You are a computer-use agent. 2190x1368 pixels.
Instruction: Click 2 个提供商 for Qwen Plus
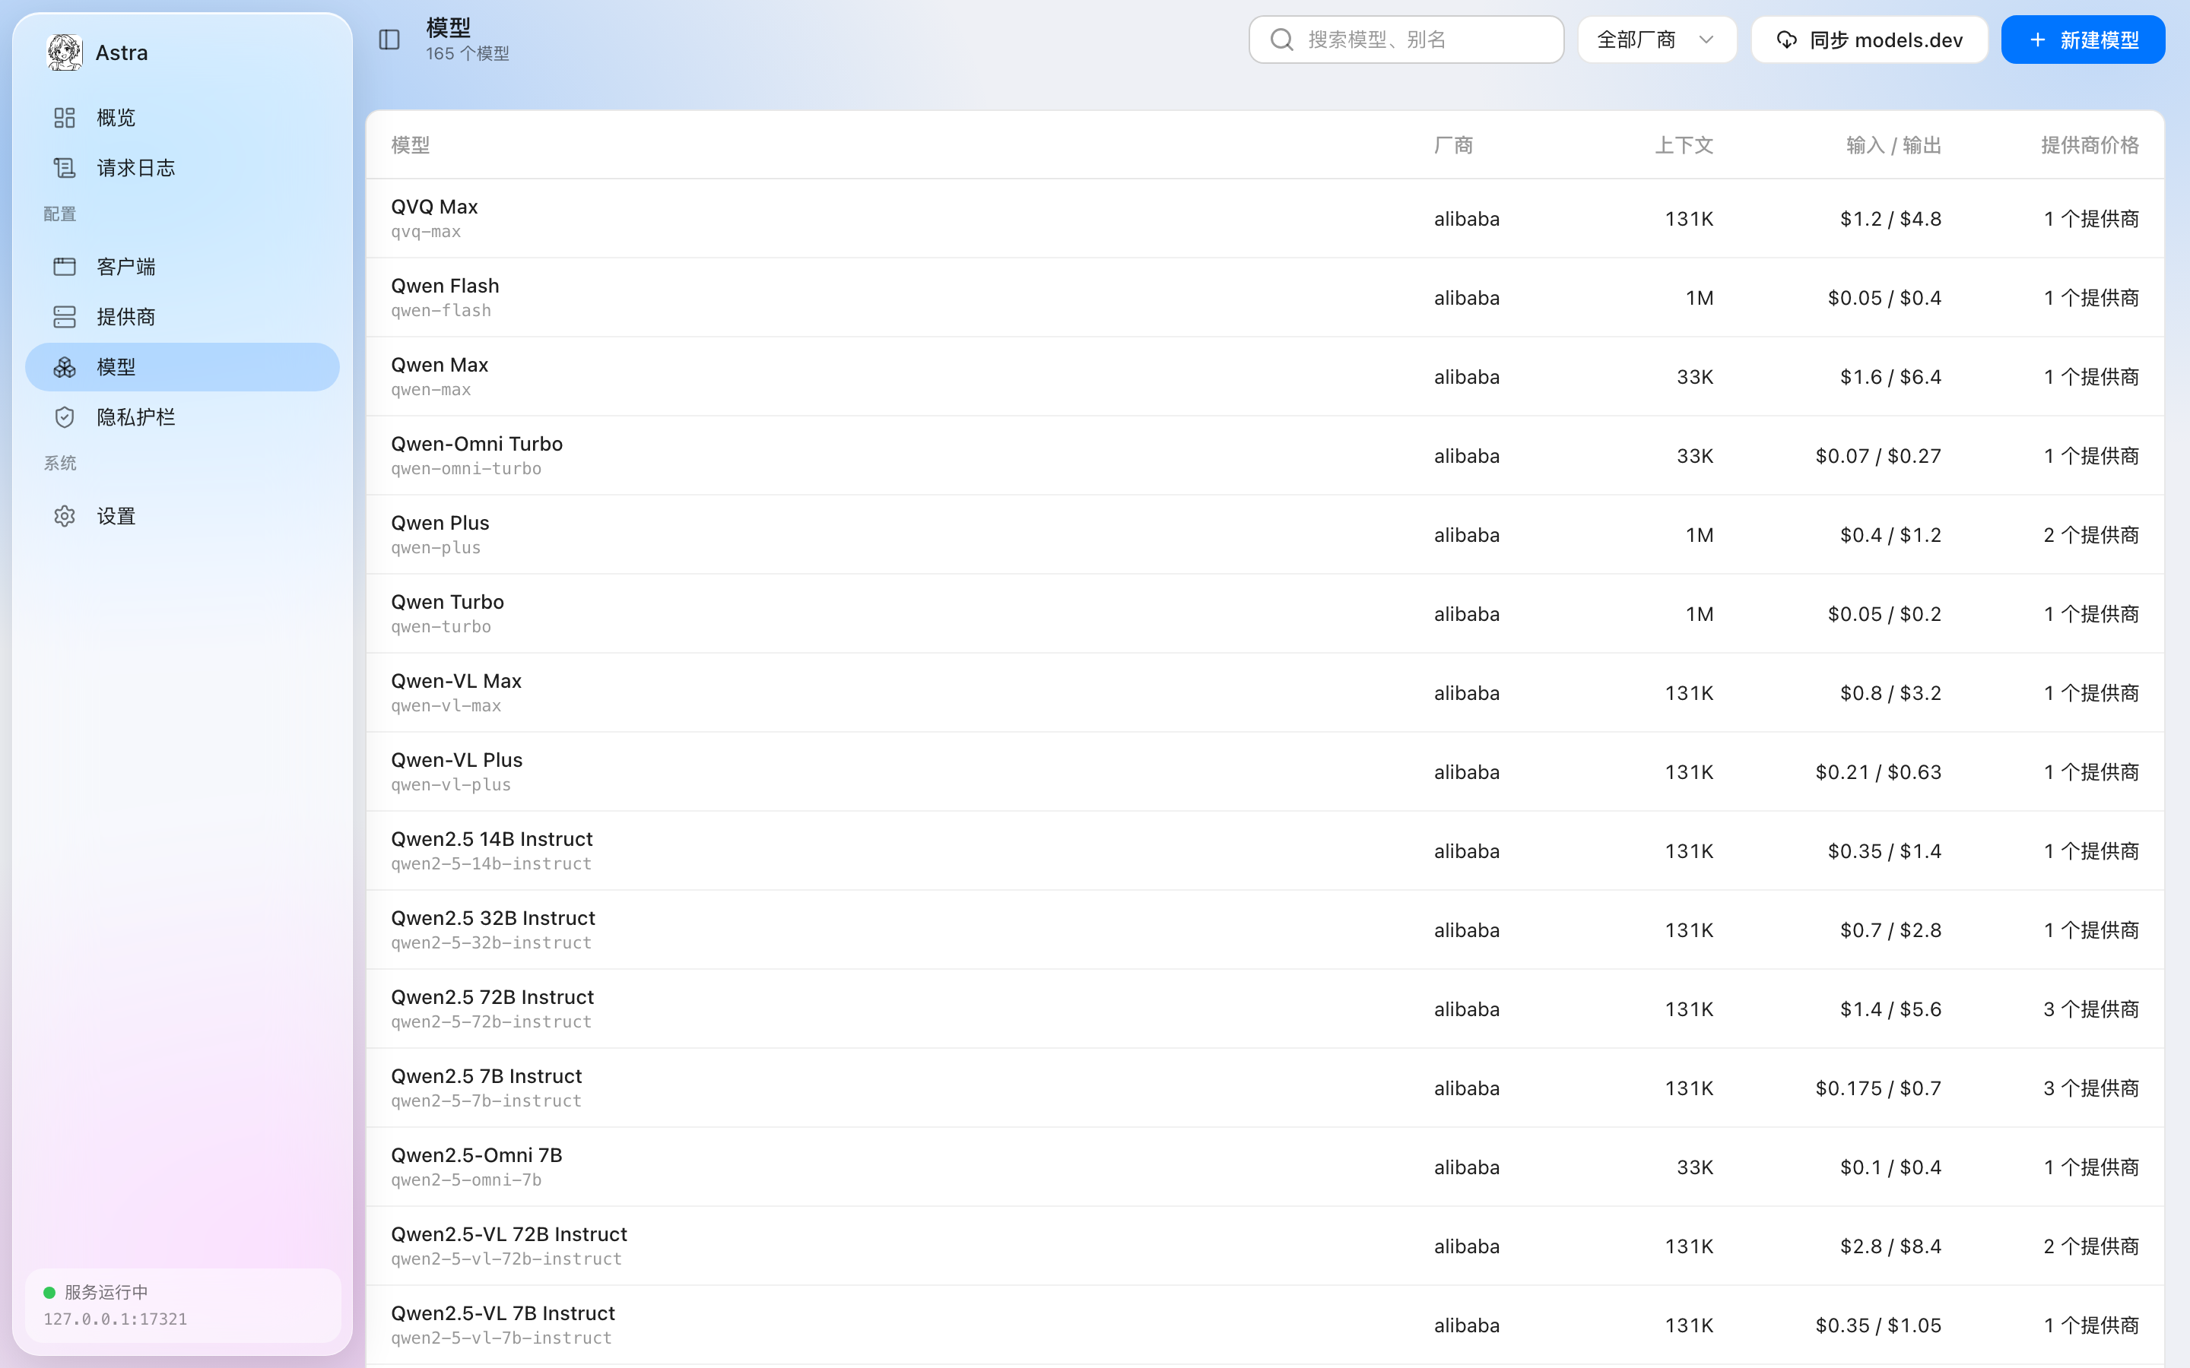2090,535
